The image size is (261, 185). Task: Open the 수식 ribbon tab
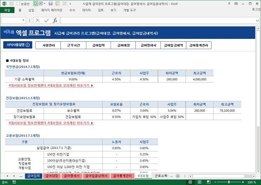coord(72,10)
